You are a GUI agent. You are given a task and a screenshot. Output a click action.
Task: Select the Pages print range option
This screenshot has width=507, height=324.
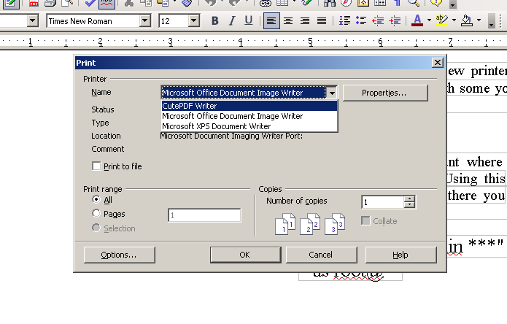pyautogui.click(x=96, y=213)
